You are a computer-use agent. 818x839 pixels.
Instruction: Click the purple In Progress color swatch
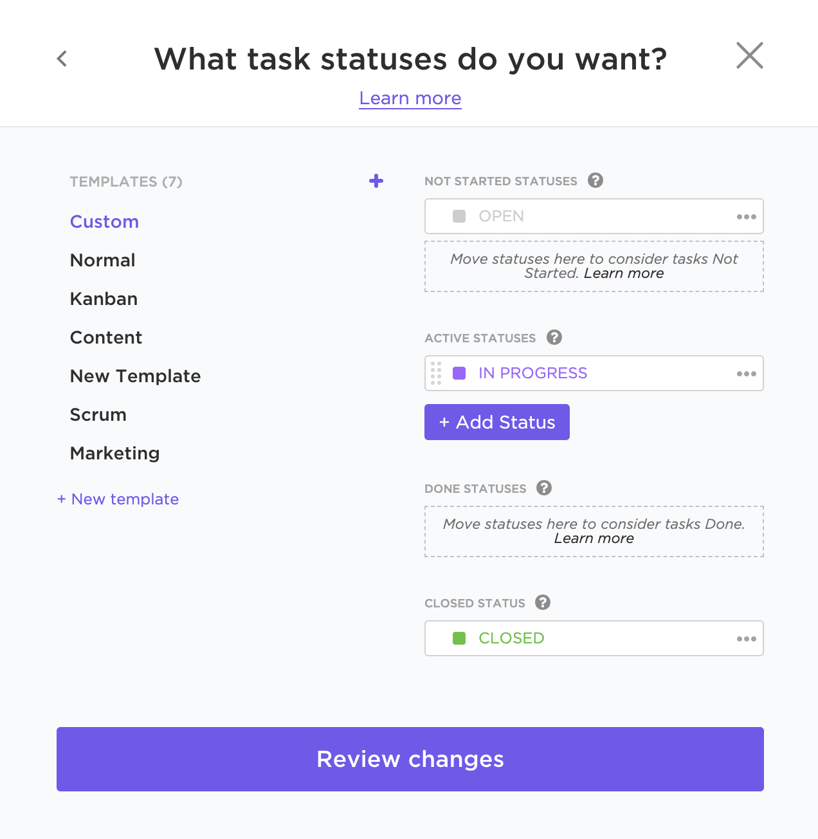point(459,373)
